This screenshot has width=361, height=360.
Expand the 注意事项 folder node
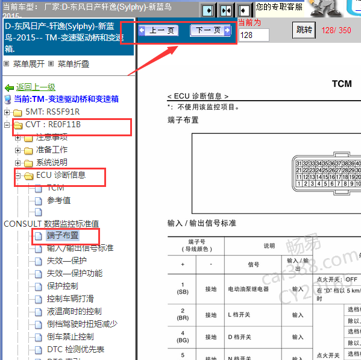pyautogui.click(x=17, y=137)
